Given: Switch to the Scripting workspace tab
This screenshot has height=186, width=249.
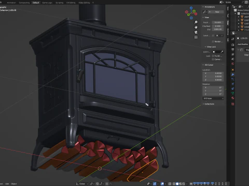Looking at the screenshot, I should pyautogui.click(x=59, y=3).
